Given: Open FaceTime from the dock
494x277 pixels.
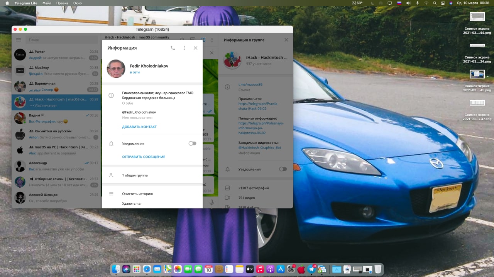Looking at the screenshot, I should click(x=188, y=269).
